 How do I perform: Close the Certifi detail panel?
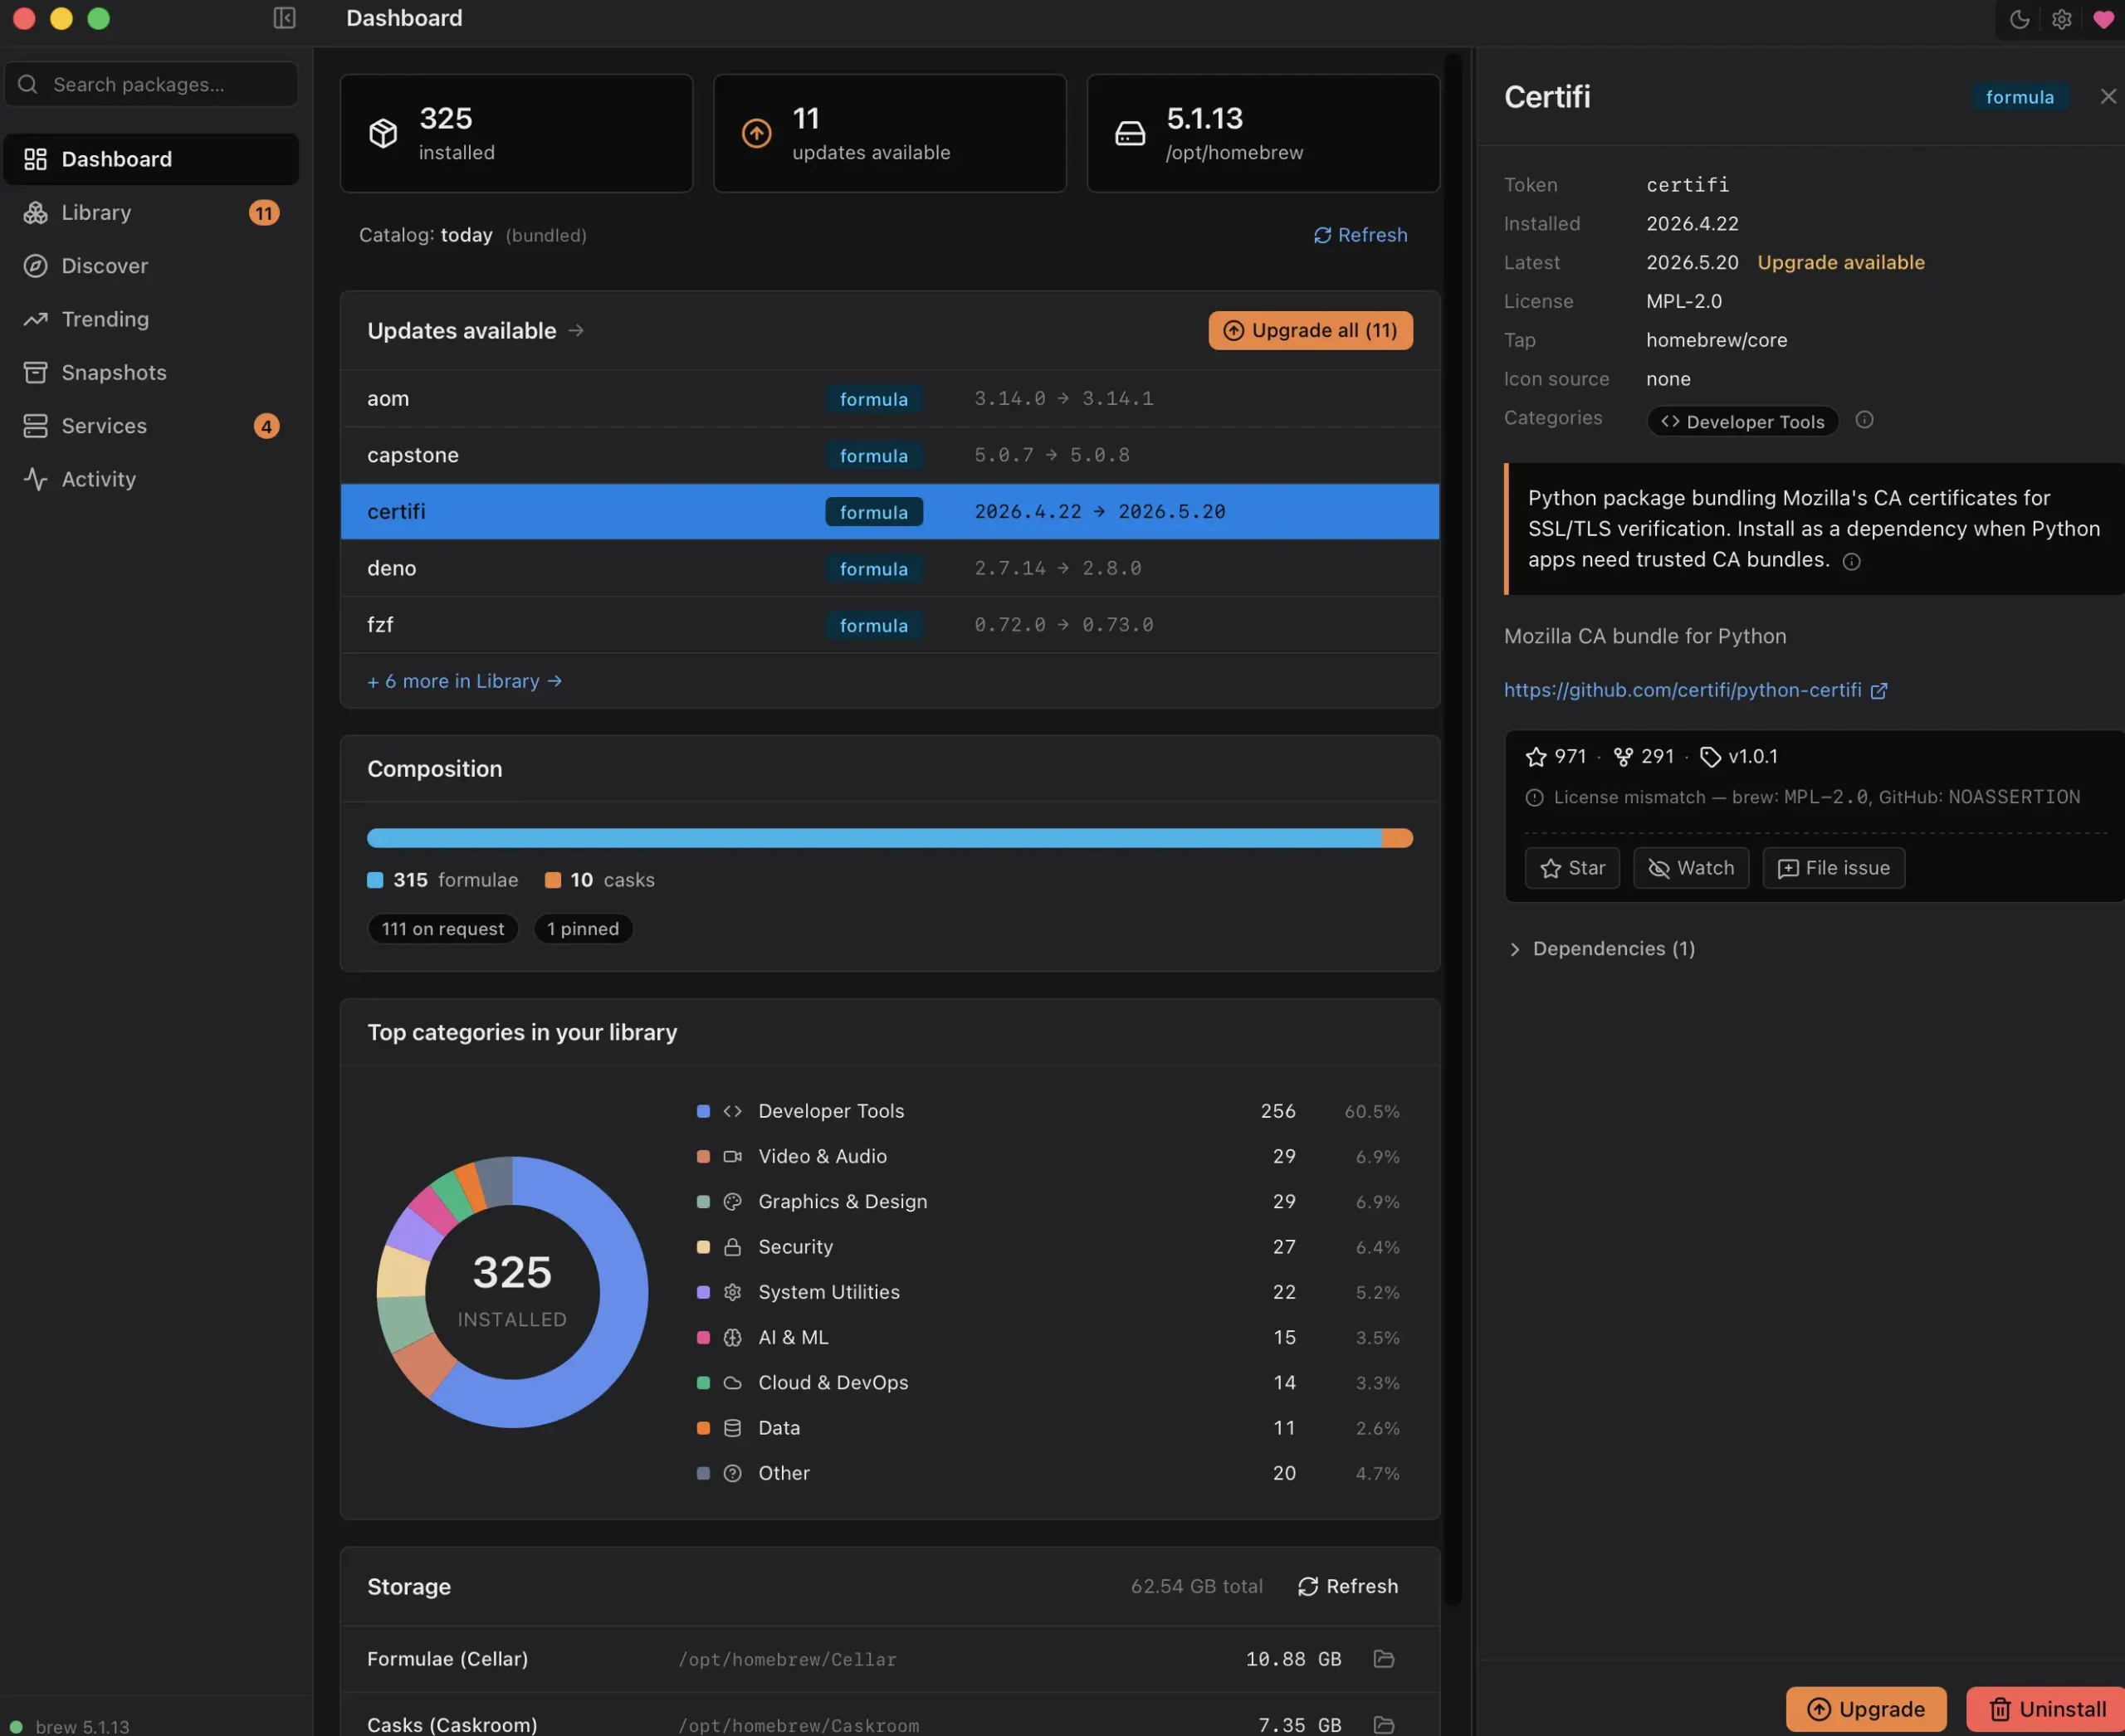coord(2108,96)
